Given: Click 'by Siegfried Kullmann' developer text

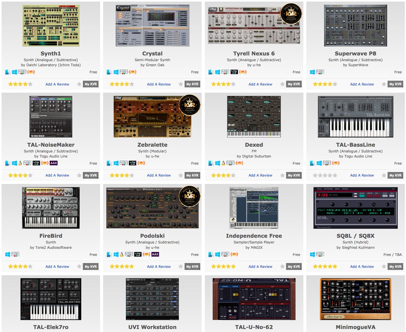Looking at the screenshot, I should pyautogui.click(x=355, y=247).
